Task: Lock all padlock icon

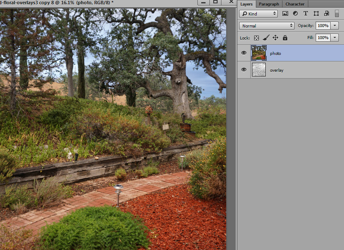Action: [285, 38]
